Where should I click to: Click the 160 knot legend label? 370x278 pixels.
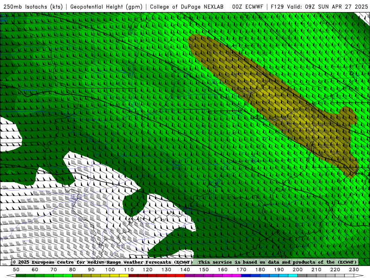222,270
